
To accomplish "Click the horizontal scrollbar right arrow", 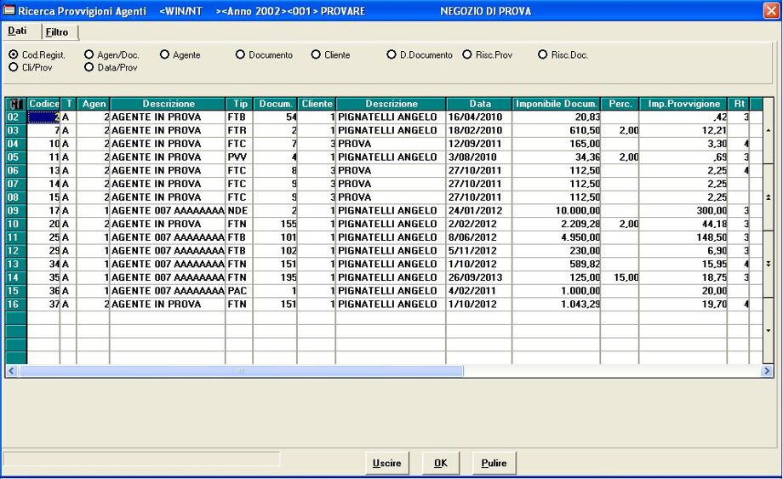I will 767,371.
